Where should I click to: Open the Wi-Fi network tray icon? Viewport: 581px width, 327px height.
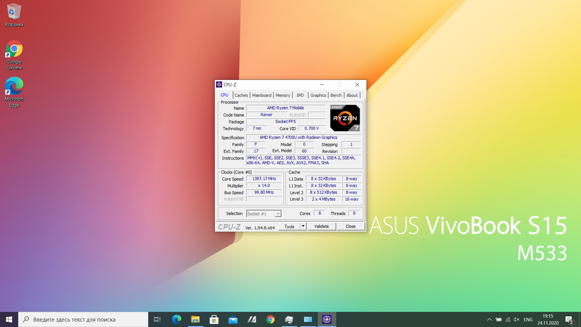click(508, 319)
